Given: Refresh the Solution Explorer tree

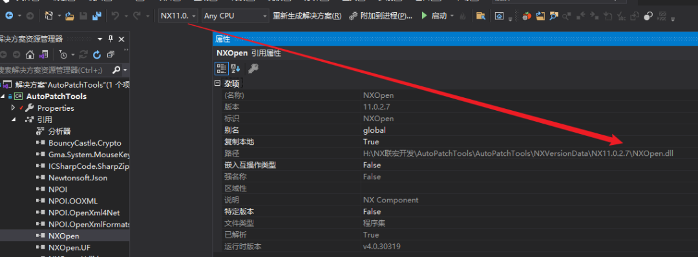Looking at the screenshot, I should pos(96,55).
